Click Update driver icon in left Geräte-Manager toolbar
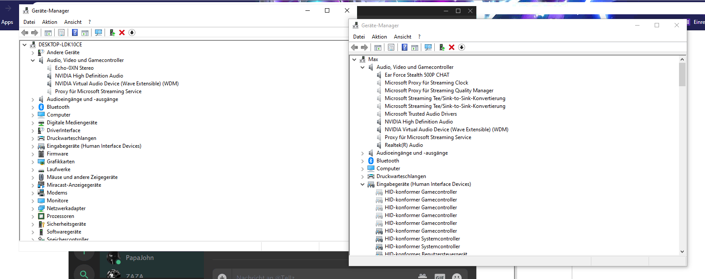 (112, 32)
